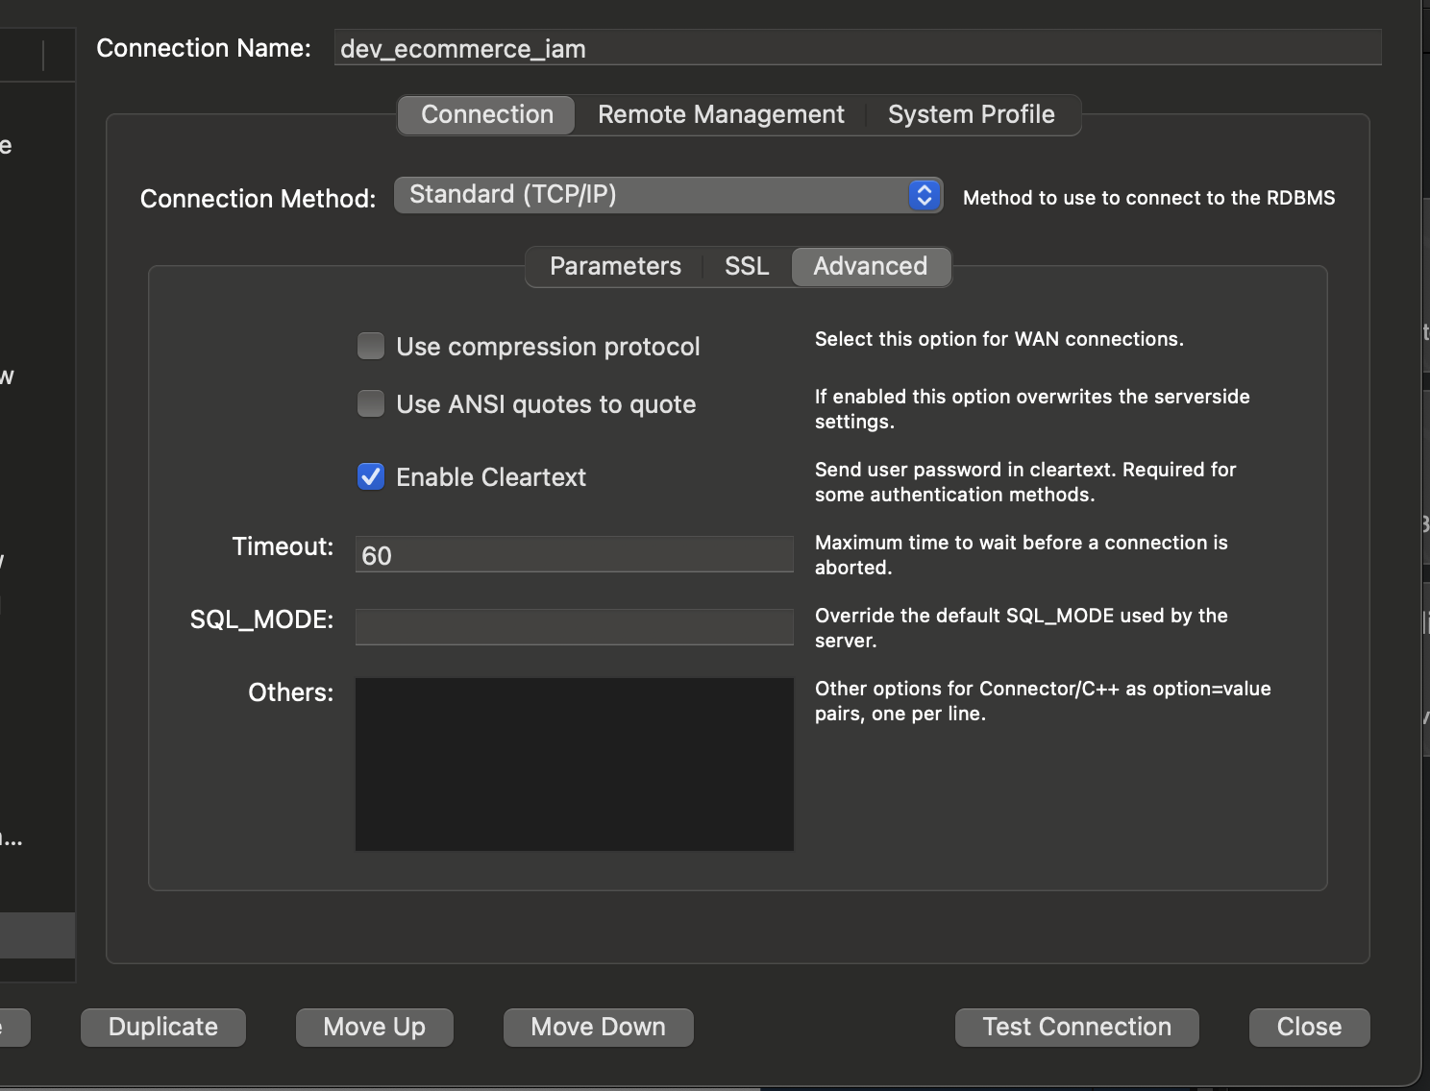
Task: Focus the SQL_MODE input field
Action: click(574, 627)
